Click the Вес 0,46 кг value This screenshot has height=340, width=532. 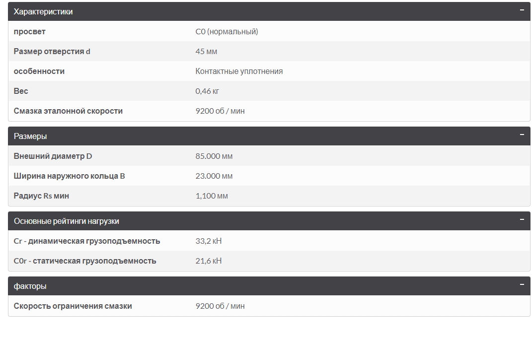207,91
